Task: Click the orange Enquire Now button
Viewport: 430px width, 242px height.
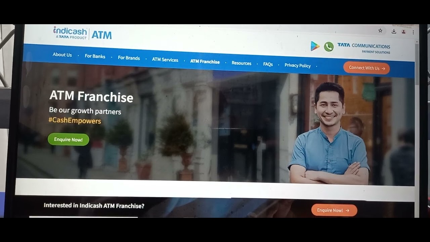Action: pyautogui.click(x=334, y=210)
